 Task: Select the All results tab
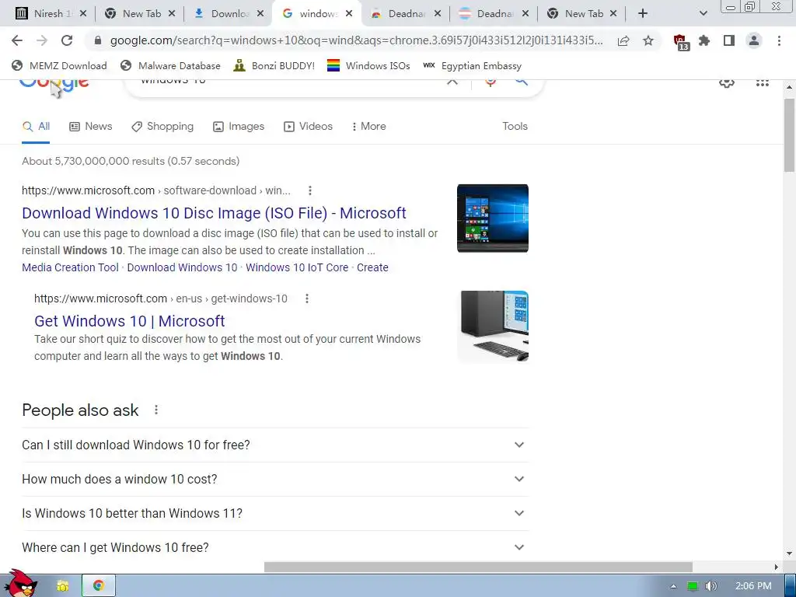36,127
